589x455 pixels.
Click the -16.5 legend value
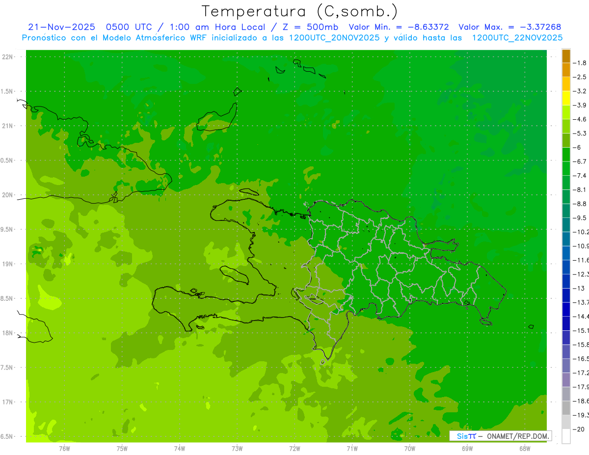click(581, 359)
